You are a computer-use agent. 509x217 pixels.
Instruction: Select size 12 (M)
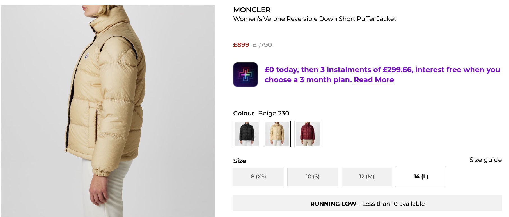pos(367,177)
